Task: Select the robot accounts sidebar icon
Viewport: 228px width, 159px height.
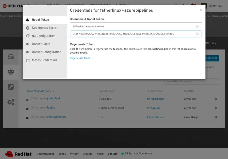Action: pos(11,72)
